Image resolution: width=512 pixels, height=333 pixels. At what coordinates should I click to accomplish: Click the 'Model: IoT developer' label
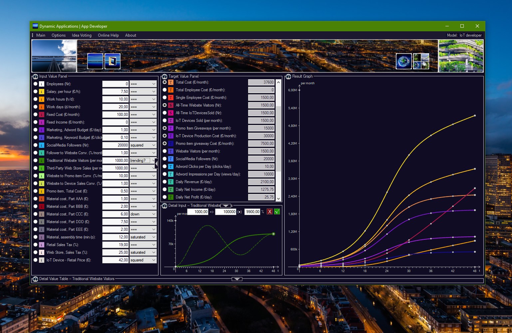click(x=464, y=35)
